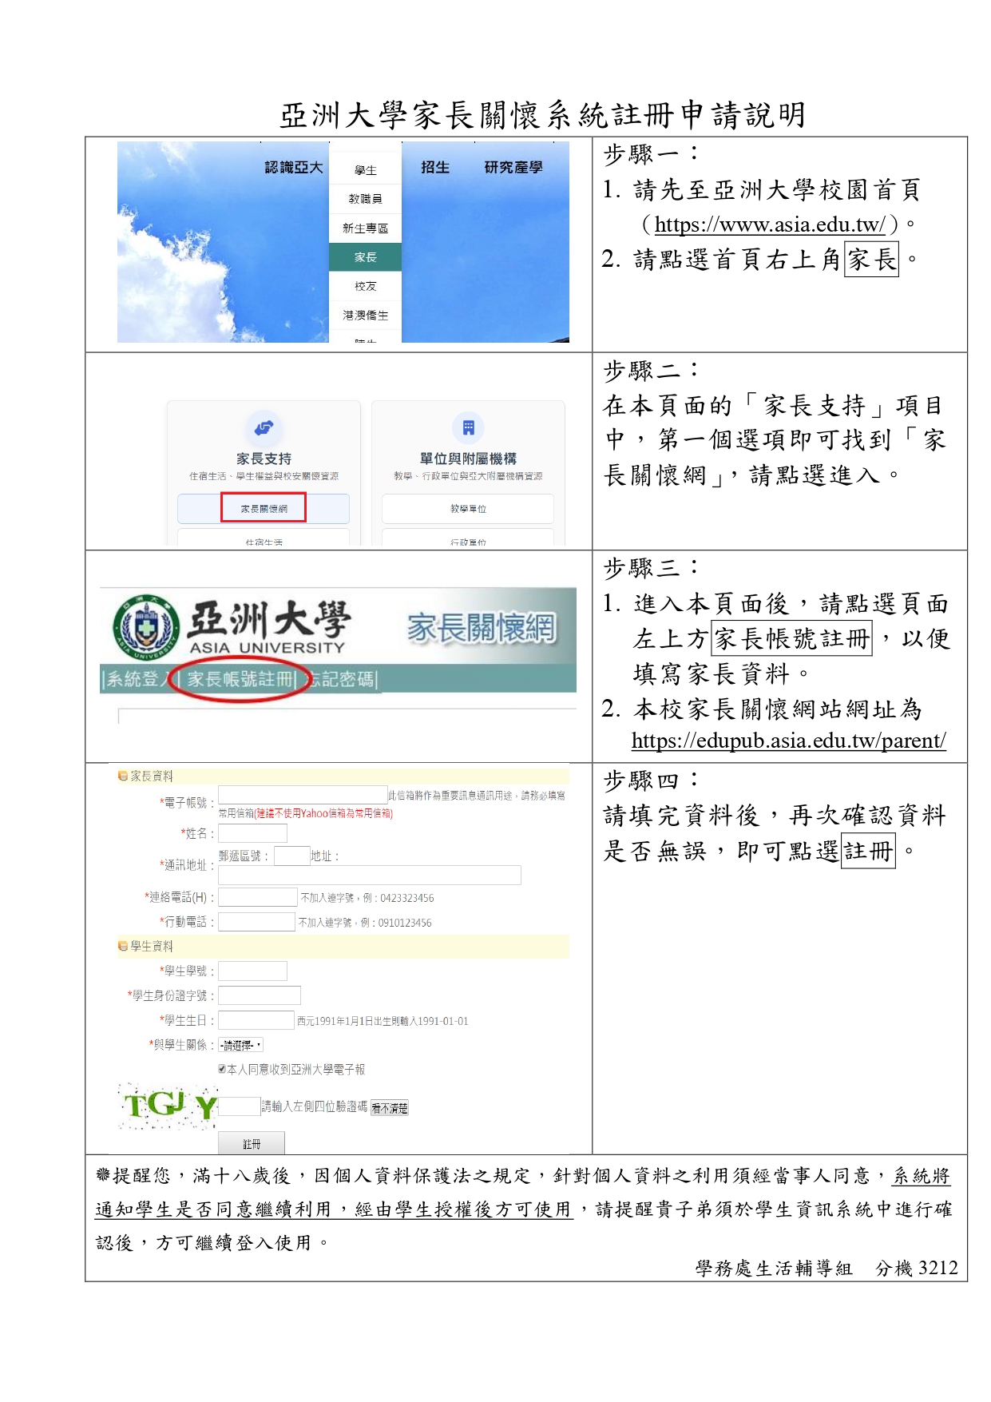Click the 家長資料 section header icon
991x1402 pixels.
point(123,776)
